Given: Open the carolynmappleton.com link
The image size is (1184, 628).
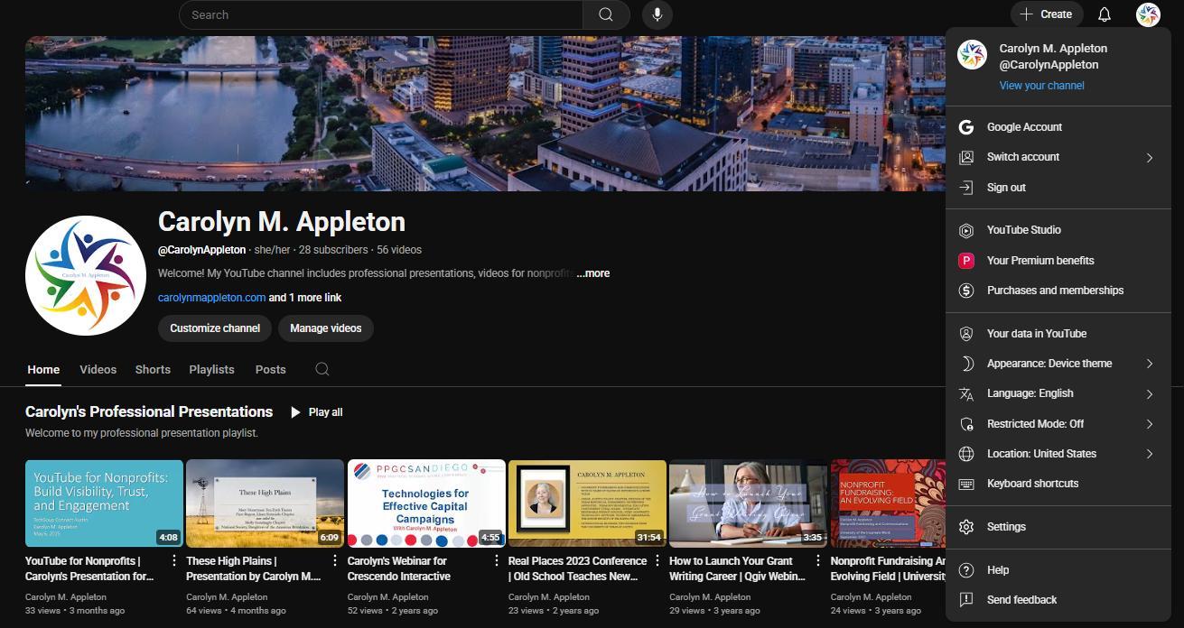Looking at the screenshot, I should point(211,298).
